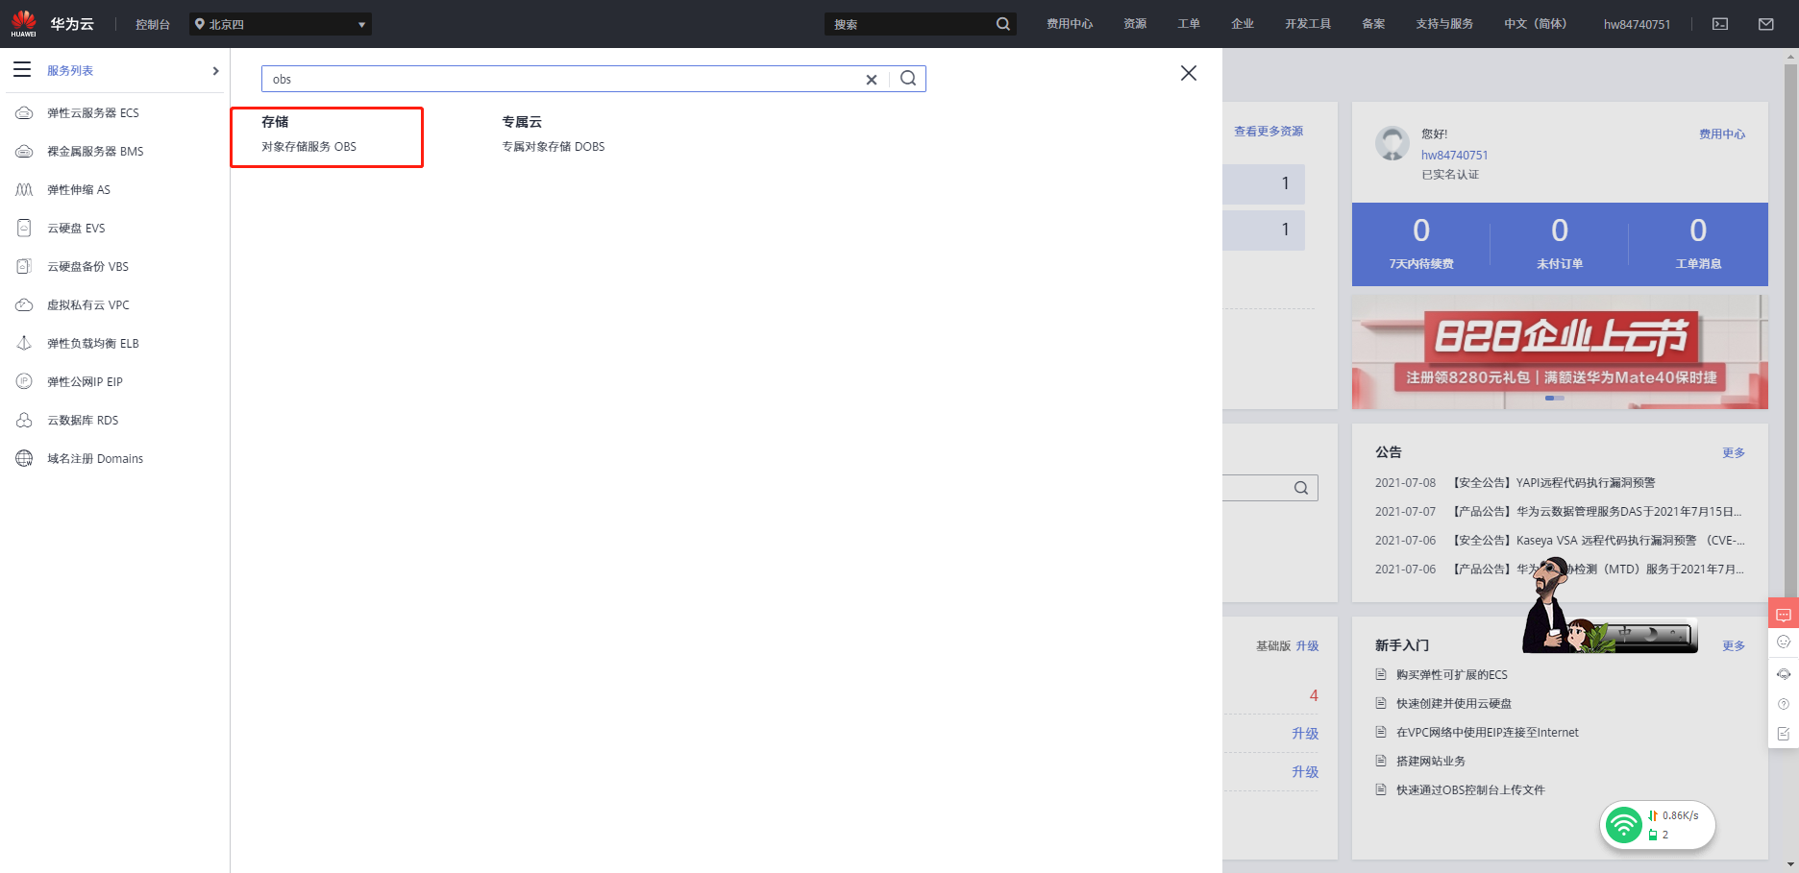1799x873 pixels.
Task: Click the green WiFi network speed widget
Action: click(x=1658, y=825)
